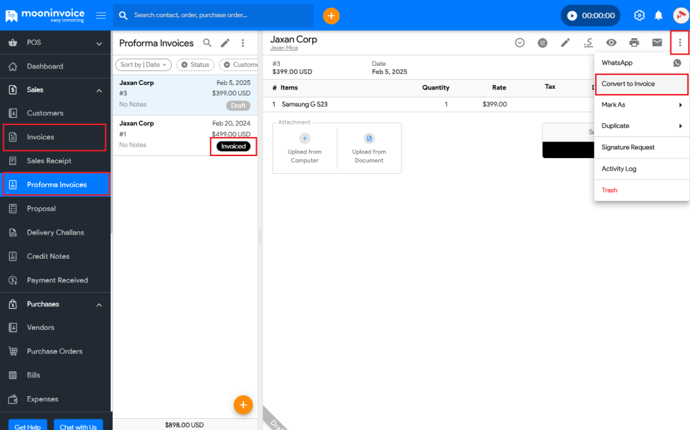Click the orange quick-create plus button in header
This screenshot has width=690, height=430.
coord(331,15)
